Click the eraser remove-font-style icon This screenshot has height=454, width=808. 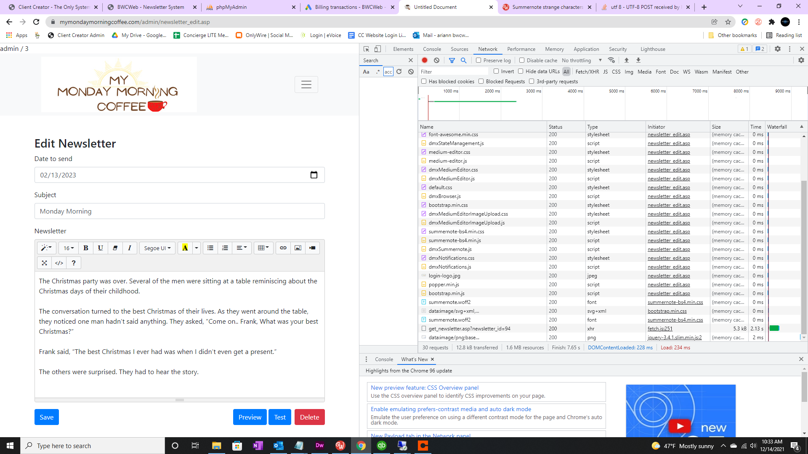(115, 248)
